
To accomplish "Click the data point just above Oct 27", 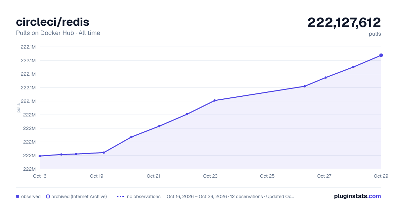I will tap(326, 78).
